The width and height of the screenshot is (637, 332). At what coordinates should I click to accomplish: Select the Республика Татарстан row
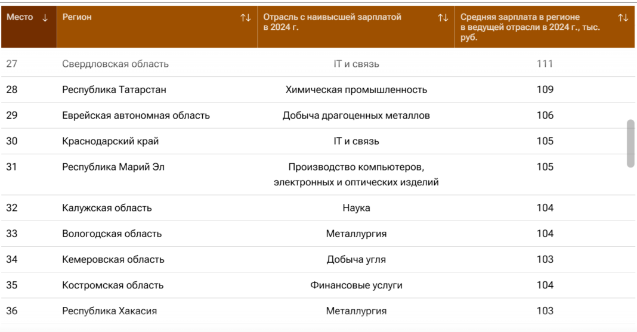click(114, 89)
